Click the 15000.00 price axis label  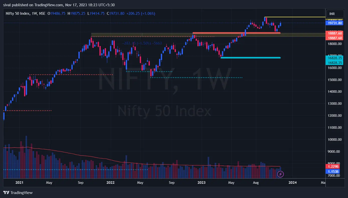point(334,80)
